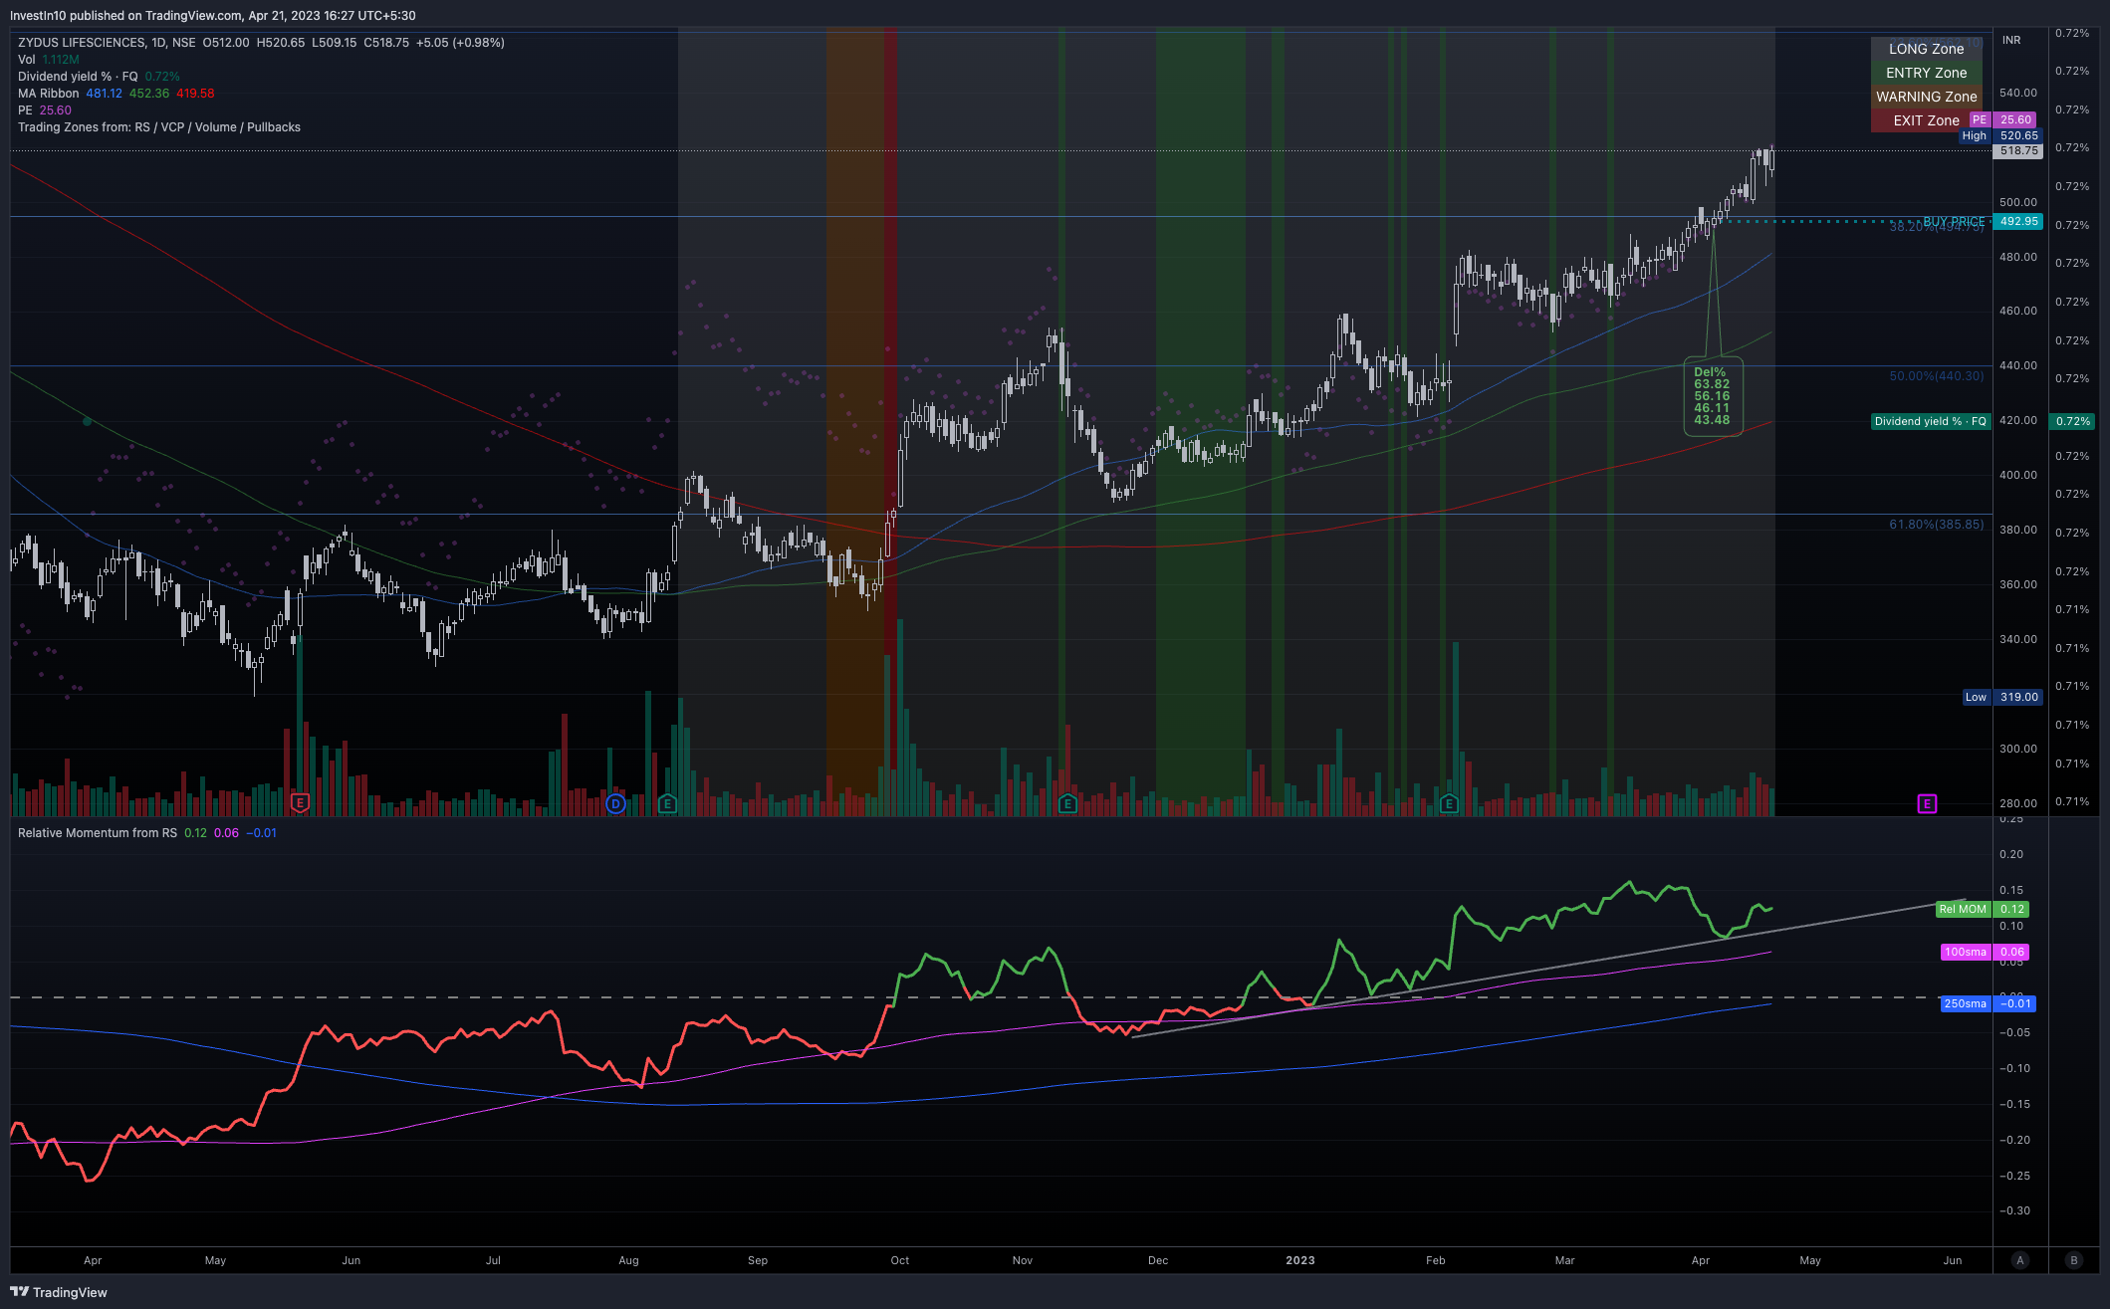Click the Jul label on the time axis

point(493,1260)
